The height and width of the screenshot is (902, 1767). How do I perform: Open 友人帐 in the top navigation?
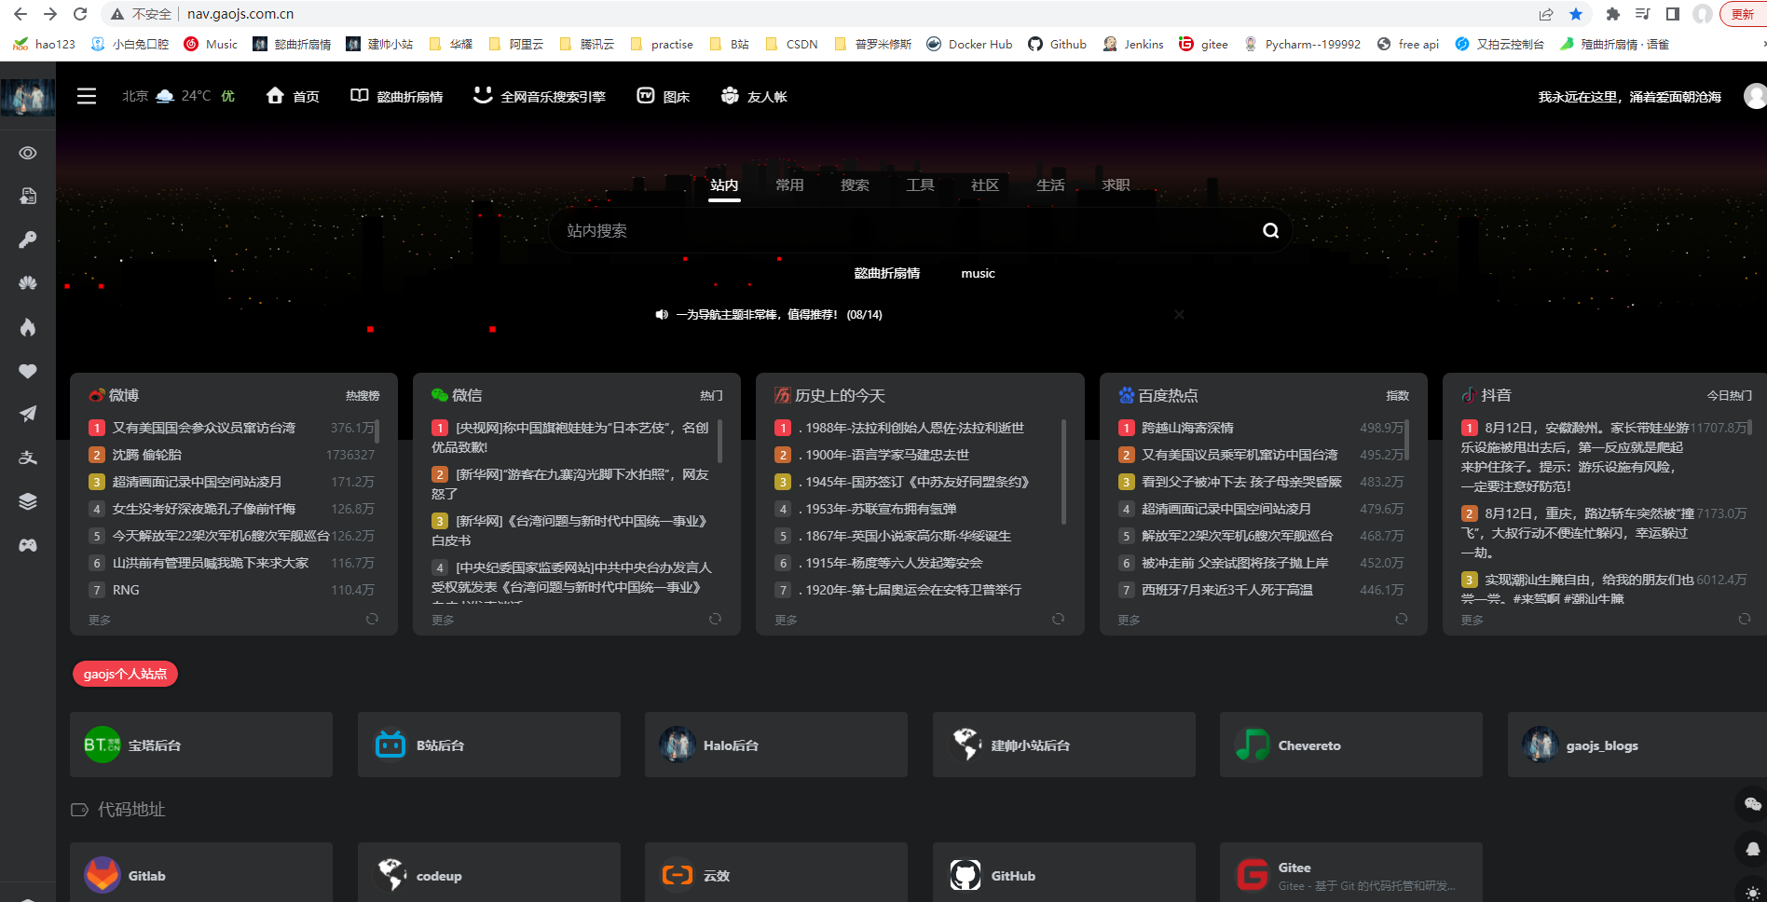754,96
